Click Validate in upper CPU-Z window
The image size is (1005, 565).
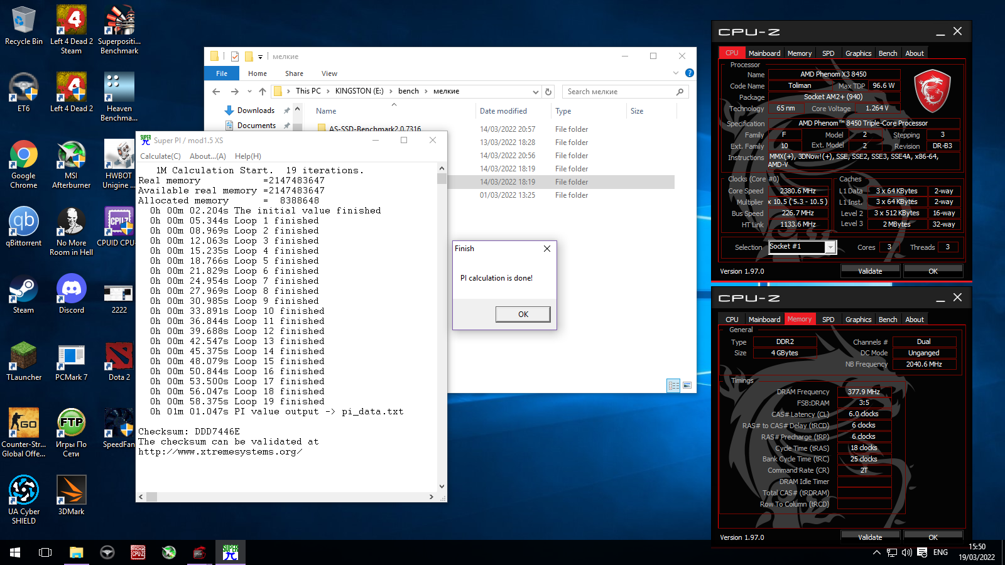[x=870, y=271]
